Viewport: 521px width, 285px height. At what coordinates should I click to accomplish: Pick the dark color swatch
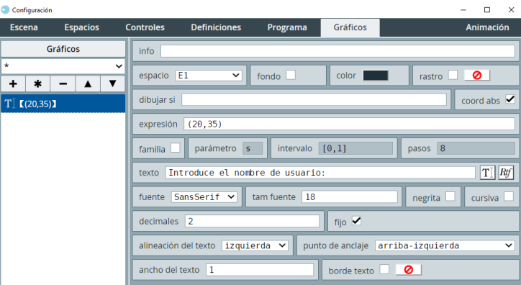click(x=376, y=76)
